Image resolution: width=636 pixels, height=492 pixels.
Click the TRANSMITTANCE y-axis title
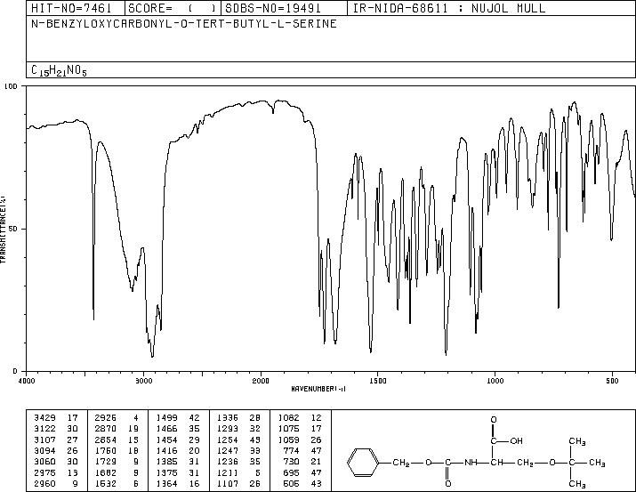(x=3, y=230)
